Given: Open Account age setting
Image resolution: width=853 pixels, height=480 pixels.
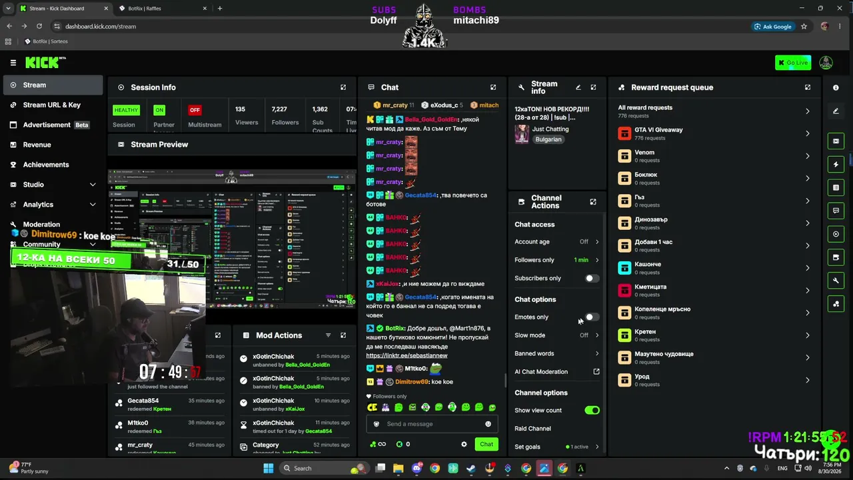Looking at the screenshot, I should point(556,242).
